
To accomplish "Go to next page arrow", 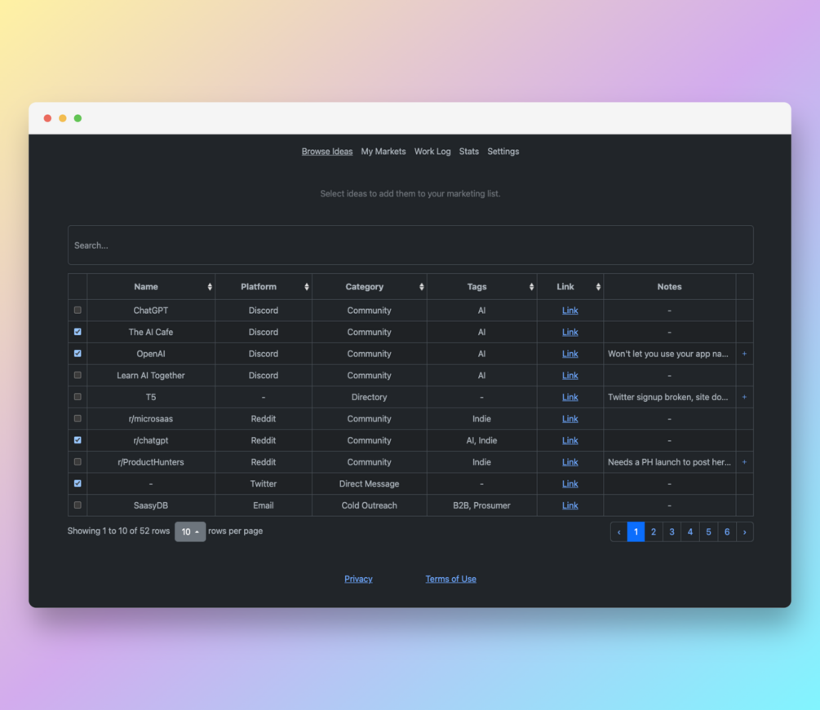I will pyautogui.click(x=745, y=531).
